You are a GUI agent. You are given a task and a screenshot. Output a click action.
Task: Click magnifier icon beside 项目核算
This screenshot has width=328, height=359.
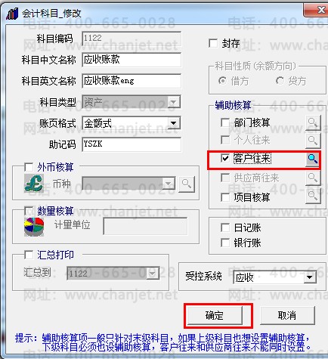point(313,197)
